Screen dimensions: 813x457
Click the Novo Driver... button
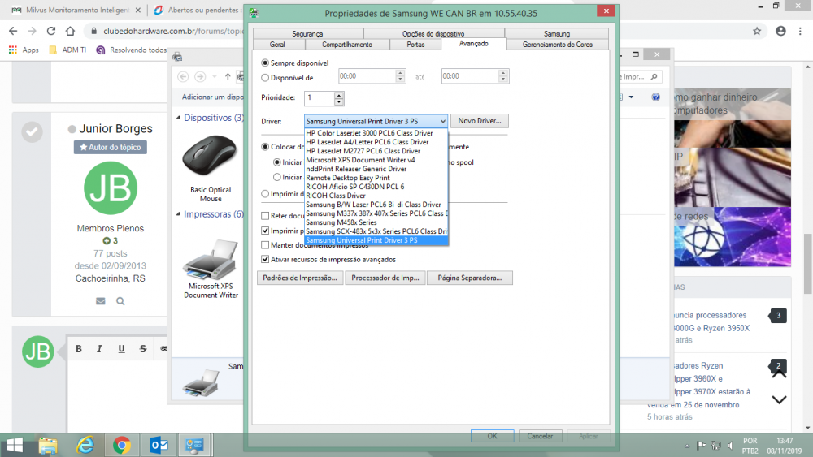point(480,121)
